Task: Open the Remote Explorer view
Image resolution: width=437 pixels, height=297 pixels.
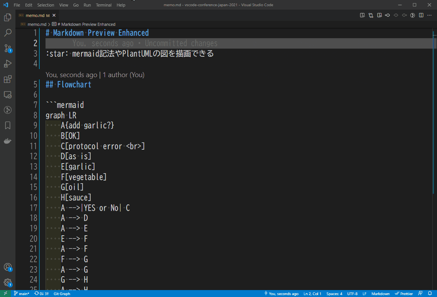Action: (x=8, y=95)
